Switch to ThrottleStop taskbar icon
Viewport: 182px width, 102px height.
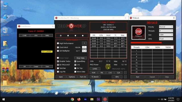coord(105,99)
